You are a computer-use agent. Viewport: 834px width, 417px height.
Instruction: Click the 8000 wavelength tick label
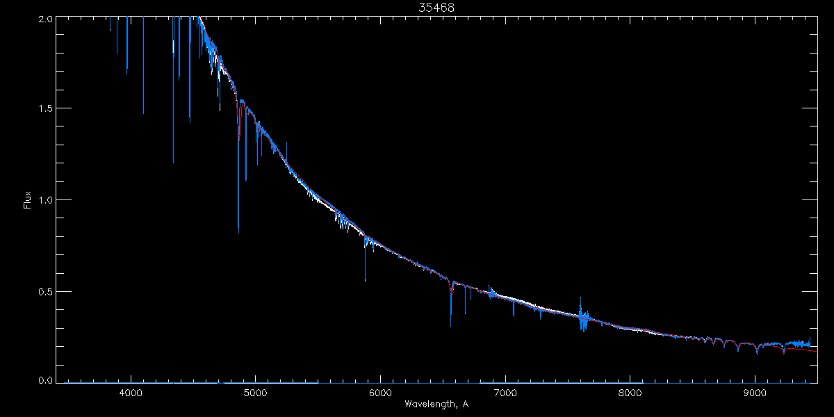630,392
